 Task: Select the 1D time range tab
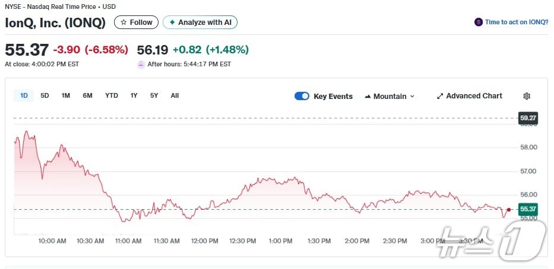click(24, 95)
